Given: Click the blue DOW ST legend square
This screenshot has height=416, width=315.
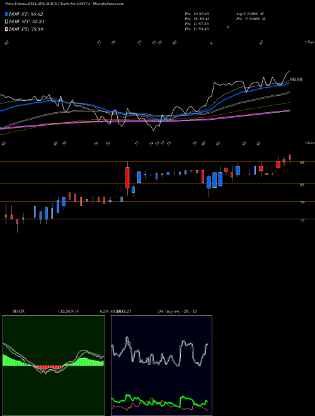Looking at the screenshot, I should click(6, 14).
